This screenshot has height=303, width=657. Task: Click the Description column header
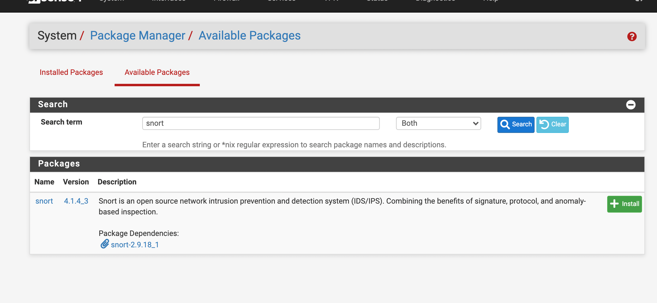coord(117,182)
